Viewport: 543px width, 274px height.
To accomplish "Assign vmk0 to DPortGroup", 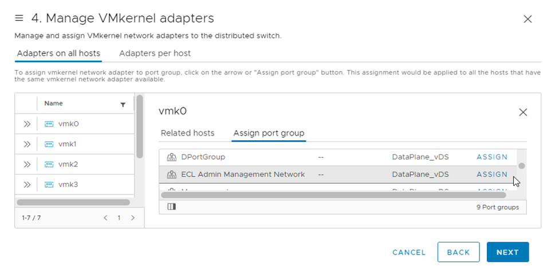I will [491, 157].
